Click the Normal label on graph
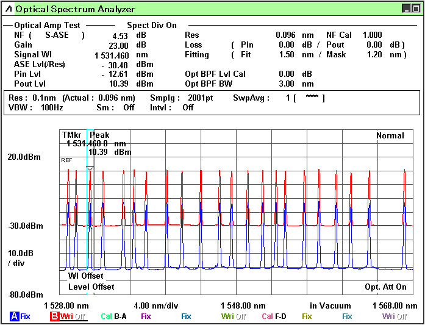Image resolution: width=425 pixels, height=325 pixels. click(x=390, y=135)
